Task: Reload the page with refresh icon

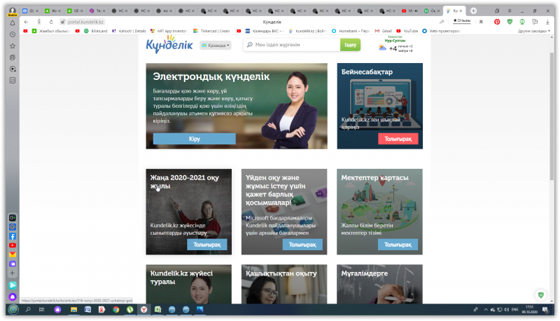Action: (x=51, y=22)
